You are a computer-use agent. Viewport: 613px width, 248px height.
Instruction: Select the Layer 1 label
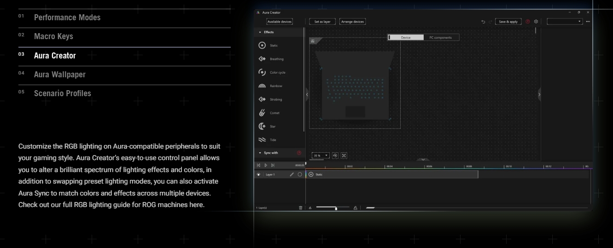point(271,175)
